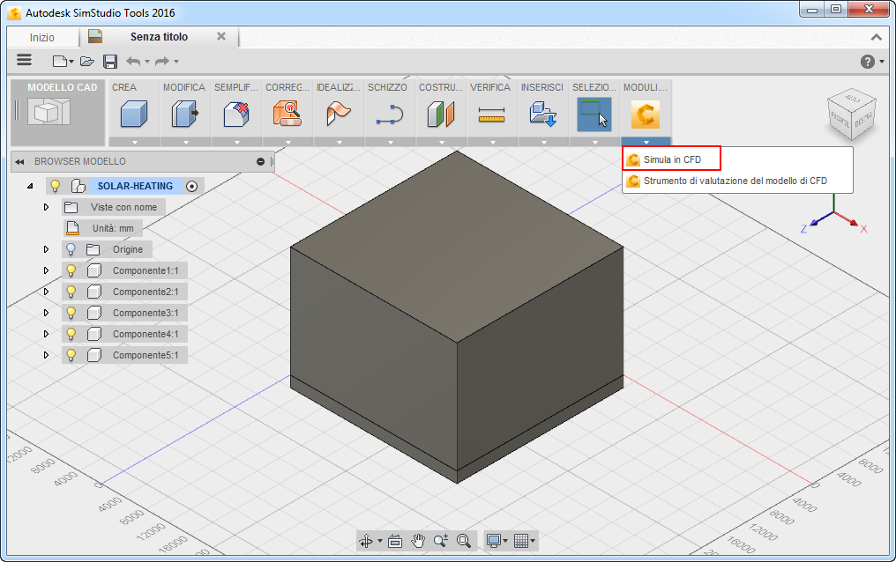Hide Componente2:1 via its bulb
The image size is (896, 562).
point(71,292)
